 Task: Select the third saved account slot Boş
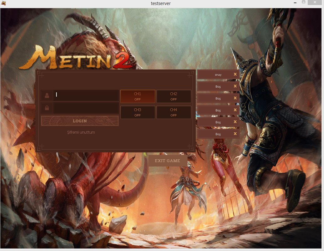click(x=218, y=99)
